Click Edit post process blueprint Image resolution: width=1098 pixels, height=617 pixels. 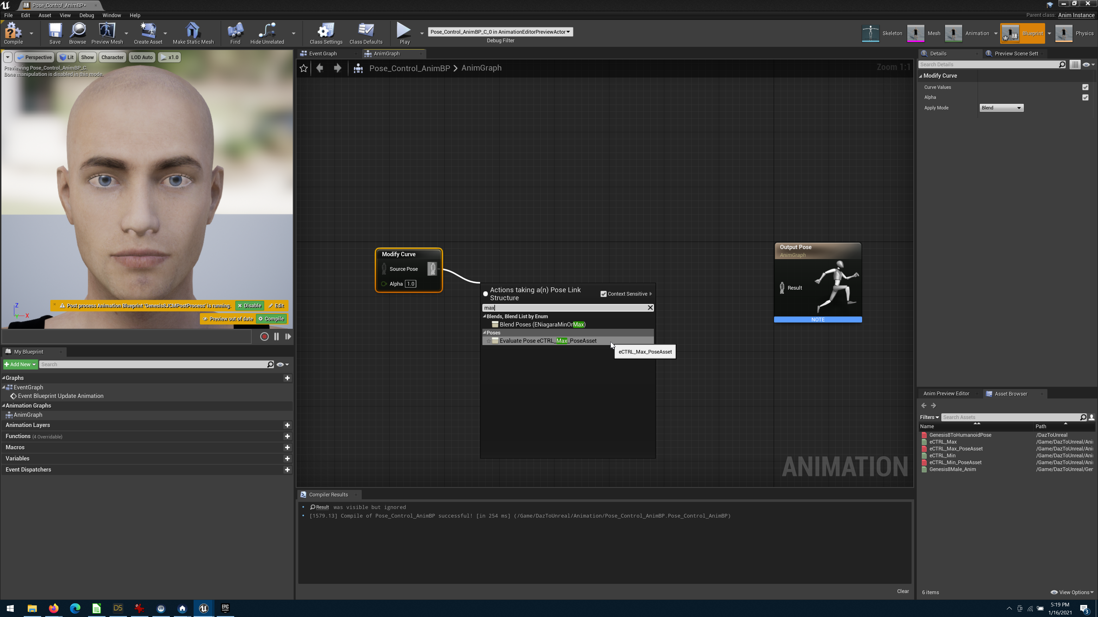click(x=276, y=306)
